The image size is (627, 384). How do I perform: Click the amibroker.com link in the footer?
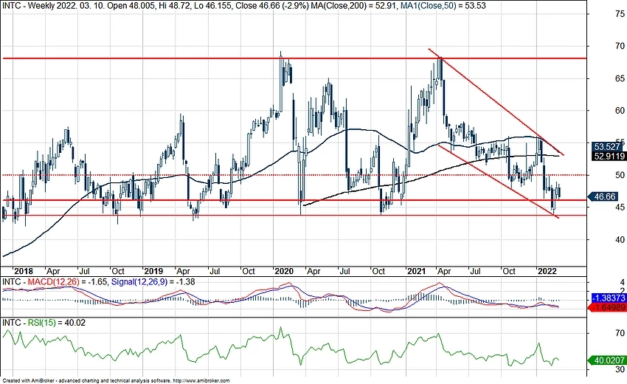pyautogui.click(x=201, y=380)
